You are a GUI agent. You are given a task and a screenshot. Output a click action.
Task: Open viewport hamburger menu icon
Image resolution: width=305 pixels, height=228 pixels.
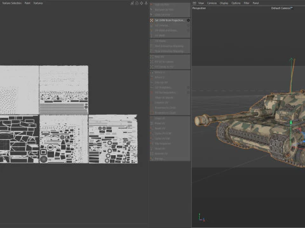point(194,3)
